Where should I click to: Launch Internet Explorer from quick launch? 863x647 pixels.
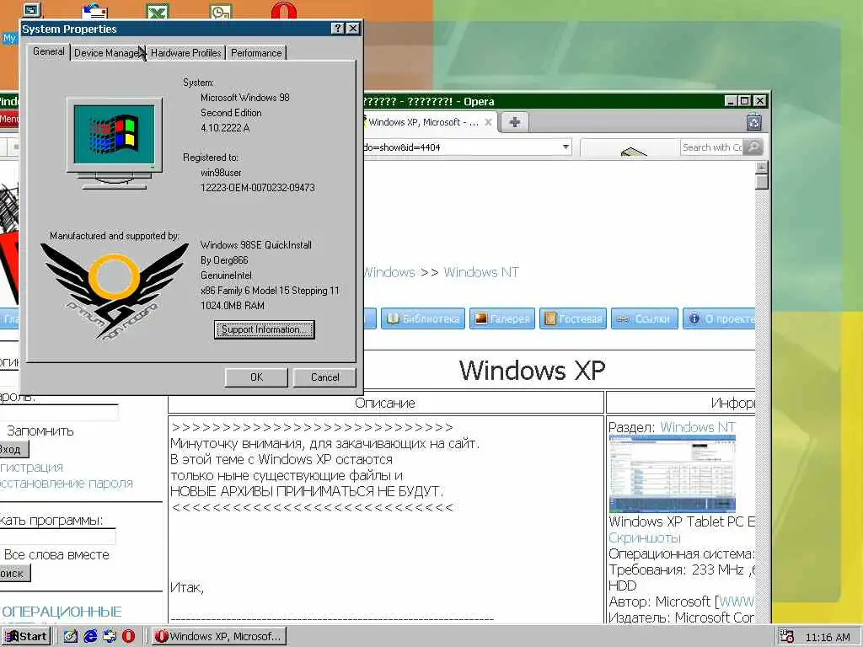[90, 636]
